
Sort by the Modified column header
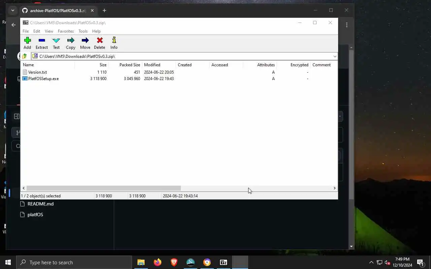pos(159,65)
